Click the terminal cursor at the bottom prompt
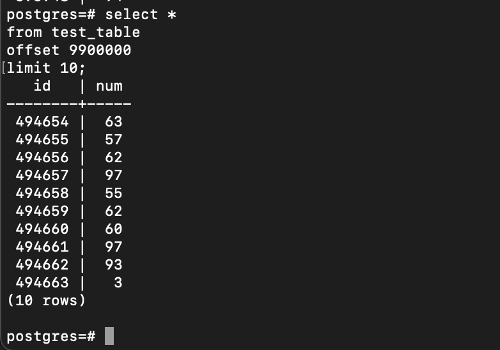This screenshot has height=350, width=500. pos(109,336)
